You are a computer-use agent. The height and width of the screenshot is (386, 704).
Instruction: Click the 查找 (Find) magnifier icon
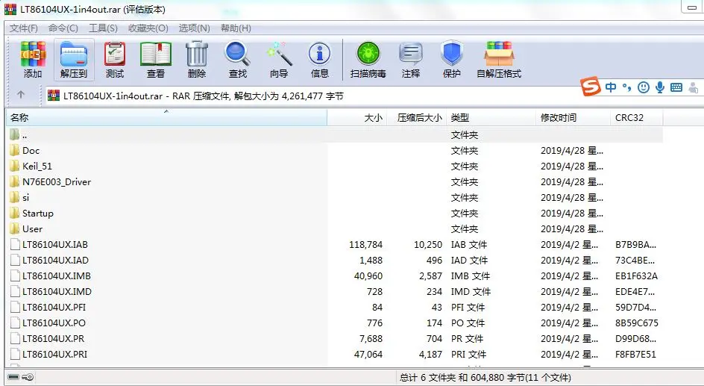pos(237,60)
